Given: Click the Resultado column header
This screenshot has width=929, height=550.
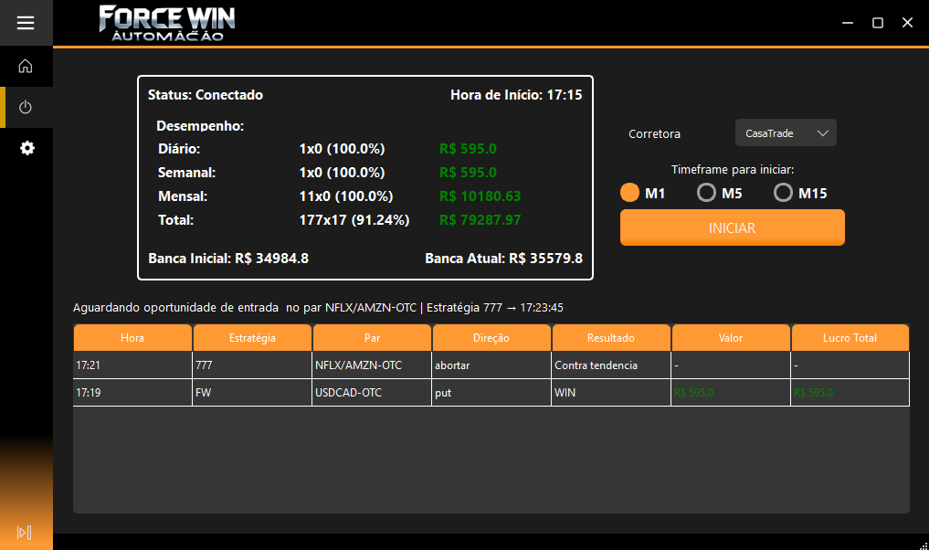Looking at the screenshot, I should pos(611,338).
